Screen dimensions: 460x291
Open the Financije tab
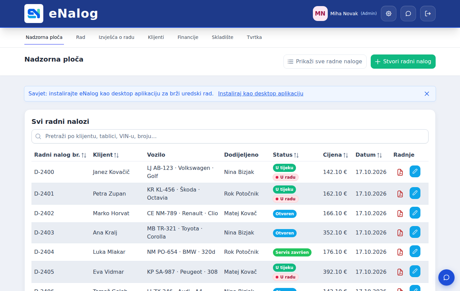click(188, 37)
